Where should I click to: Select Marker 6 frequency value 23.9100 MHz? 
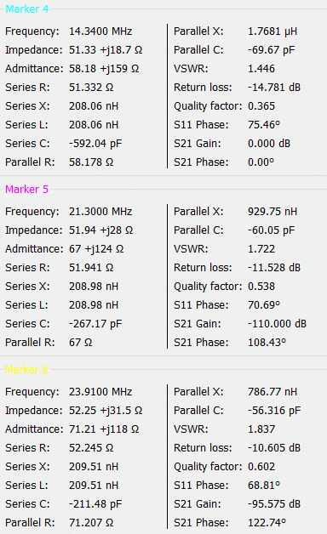coord(100,392)
